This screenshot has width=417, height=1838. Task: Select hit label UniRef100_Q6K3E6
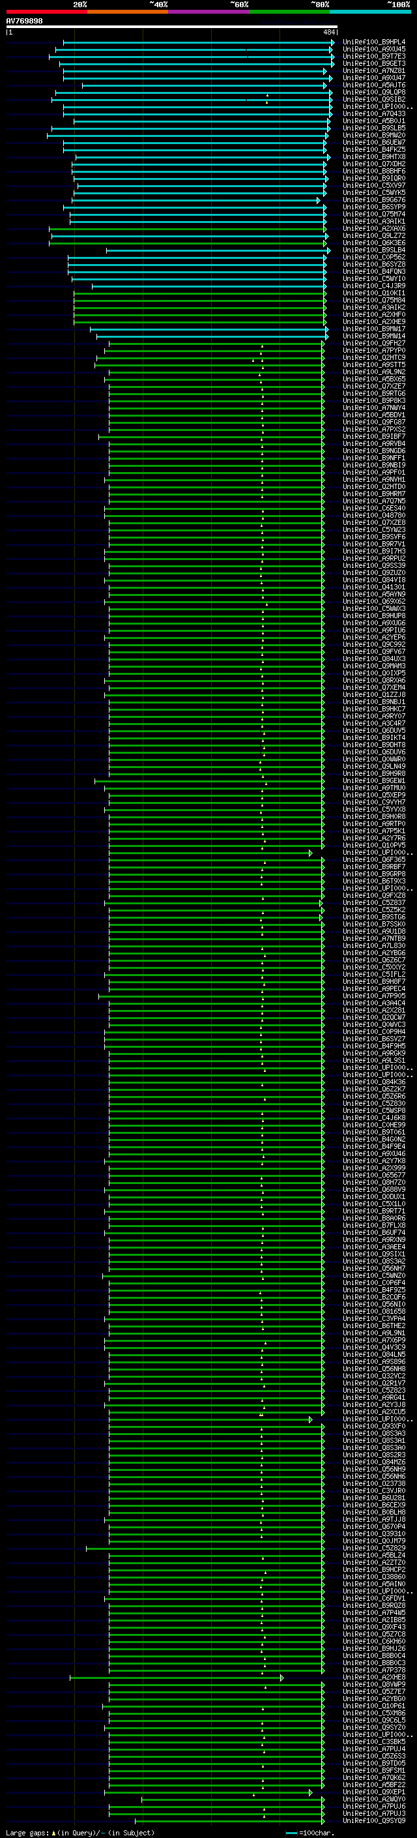pyautogui.click(x=374, y=243)
